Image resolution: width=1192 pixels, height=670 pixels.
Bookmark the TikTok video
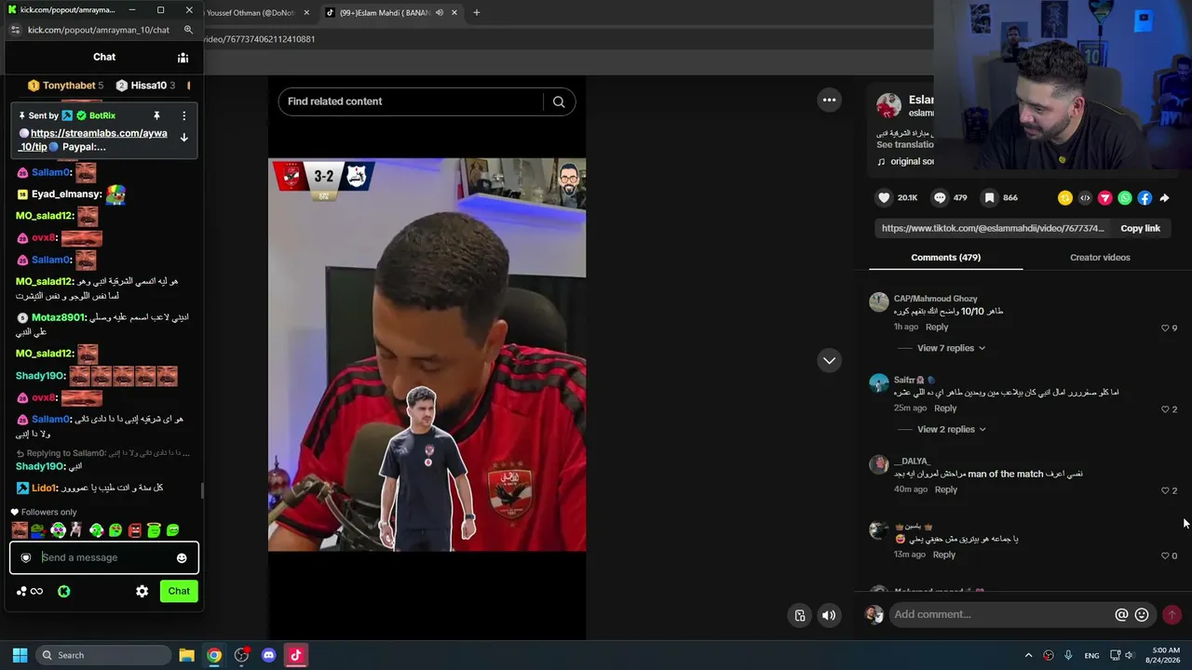pyautogui.click(x=989, y=197)
